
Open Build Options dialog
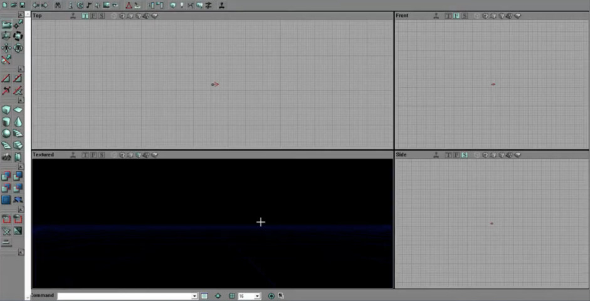(208, 5)
